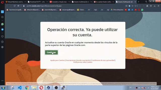Open VirtualBox from taskbar

(48, 88)
